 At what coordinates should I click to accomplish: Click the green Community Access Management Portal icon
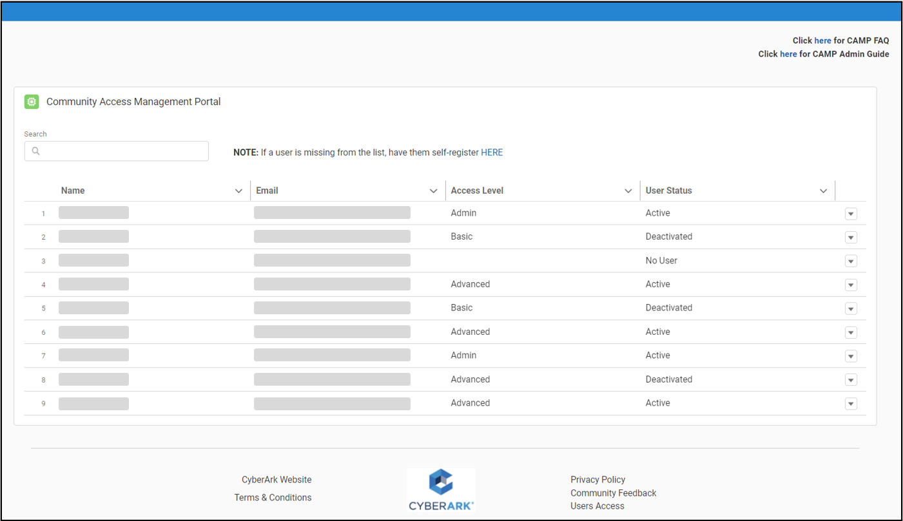31,102
